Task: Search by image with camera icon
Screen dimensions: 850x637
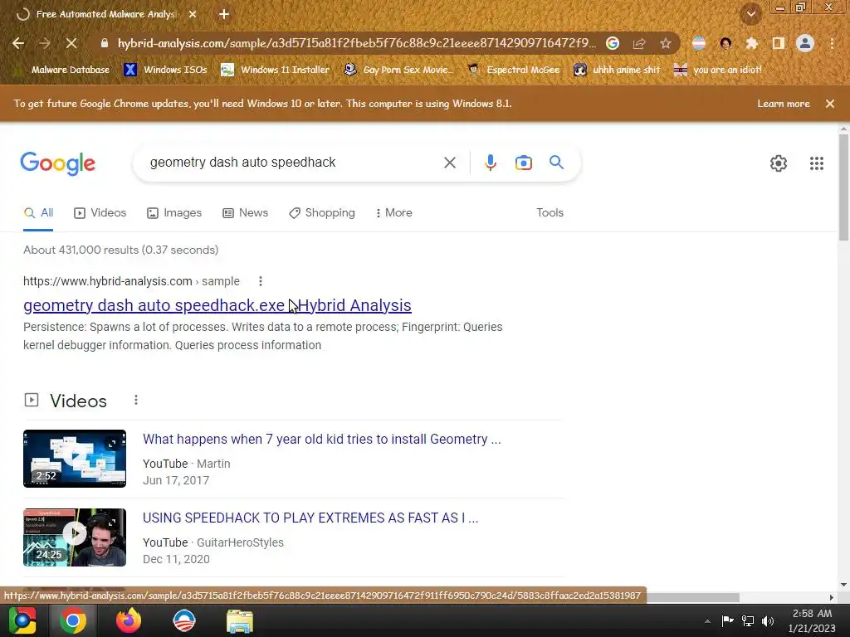Action: 523,163
